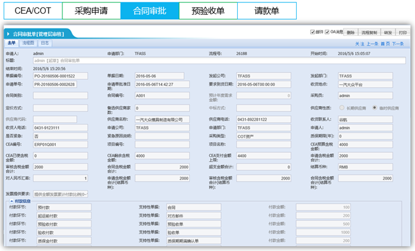Click the CEA支付金额上限 field 4400

coord(263,156)
